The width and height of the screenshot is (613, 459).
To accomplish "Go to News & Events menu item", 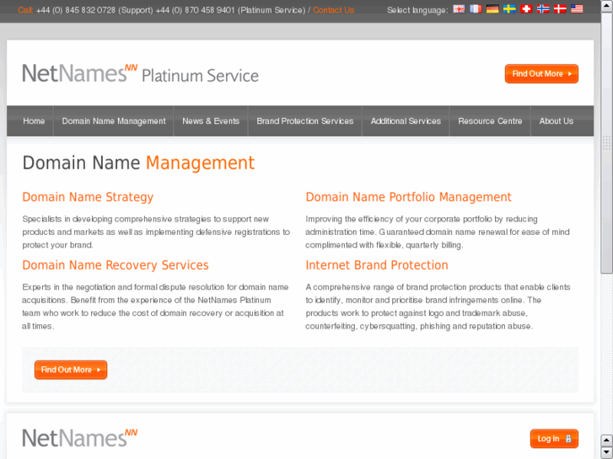I will tap(211, 121).
